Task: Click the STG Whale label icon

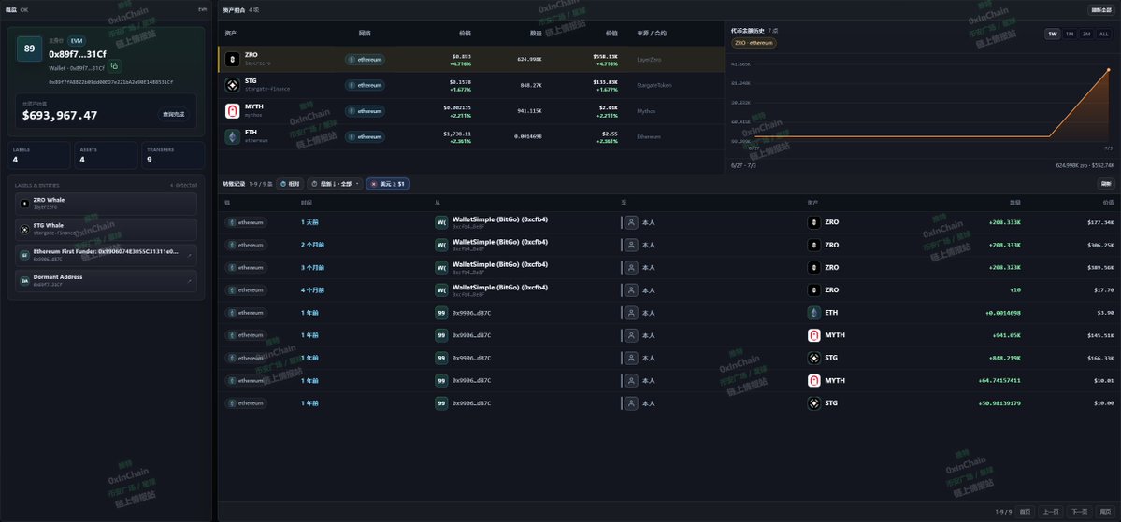Action: coord(24,229)
